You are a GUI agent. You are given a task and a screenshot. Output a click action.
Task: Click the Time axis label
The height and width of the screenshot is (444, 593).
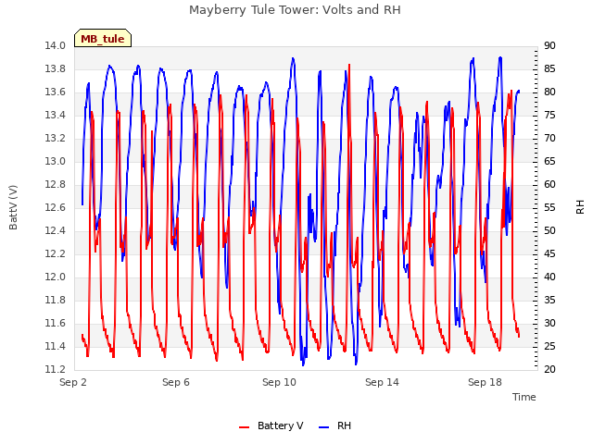click(524, 397)
